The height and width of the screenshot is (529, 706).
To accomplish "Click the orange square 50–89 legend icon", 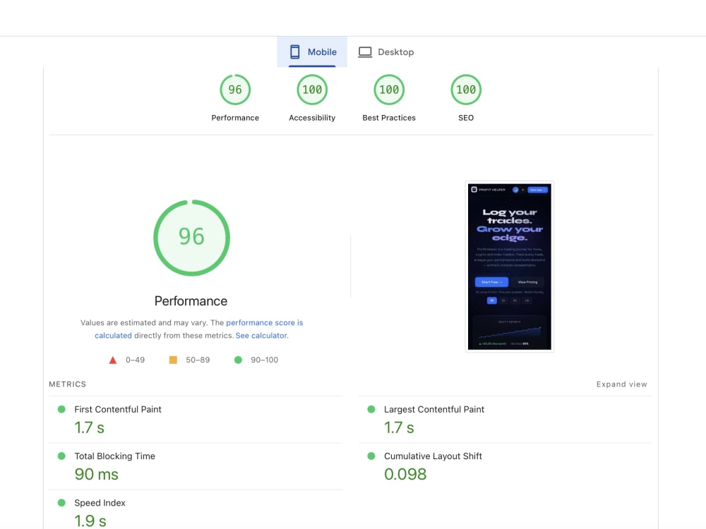I will coord(173,360).
